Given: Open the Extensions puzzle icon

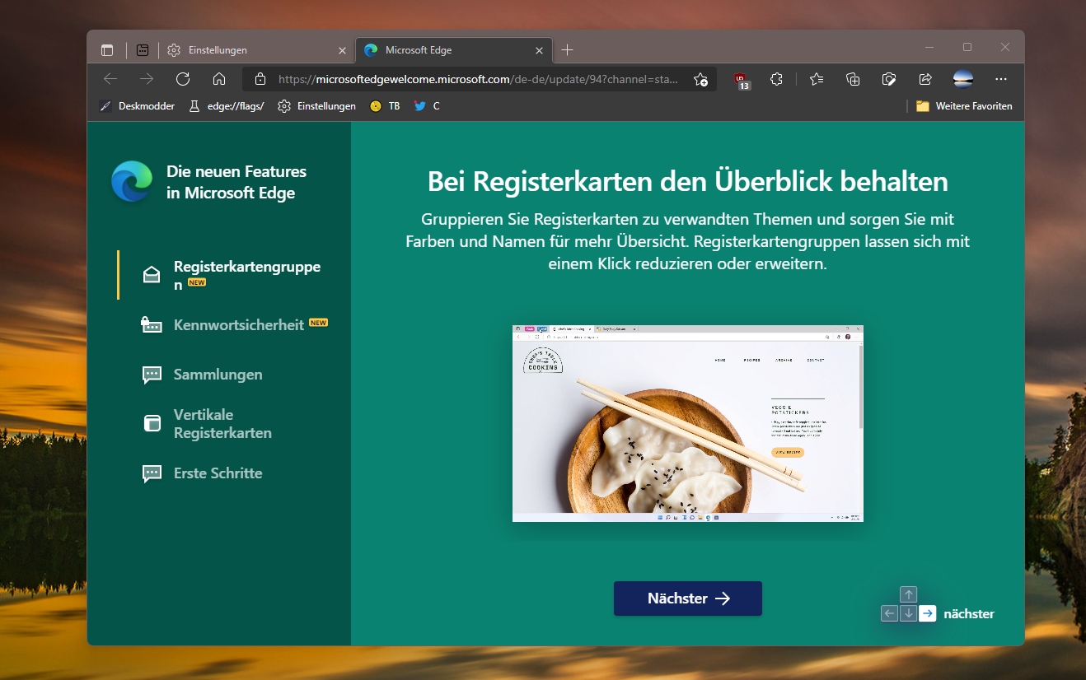Looking at the screenshot, I should coord(776,79).
